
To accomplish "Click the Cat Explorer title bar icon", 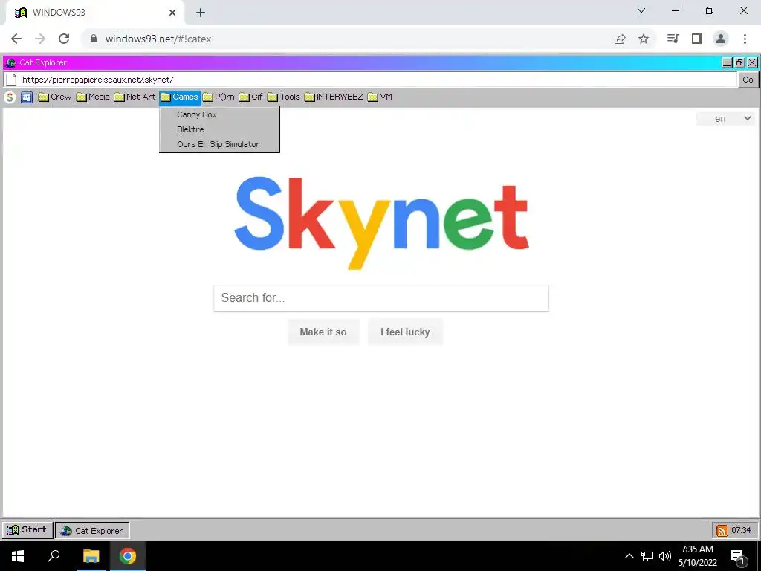I will tap(11, 62).
